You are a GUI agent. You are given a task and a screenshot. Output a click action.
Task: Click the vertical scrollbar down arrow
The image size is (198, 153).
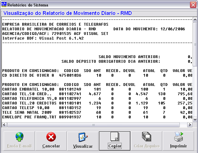click(195, 119)
